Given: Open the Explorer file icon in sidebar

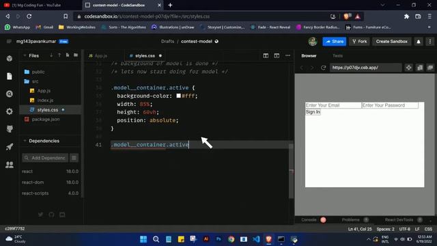Looking at the screenshot, I should point(10,76).
